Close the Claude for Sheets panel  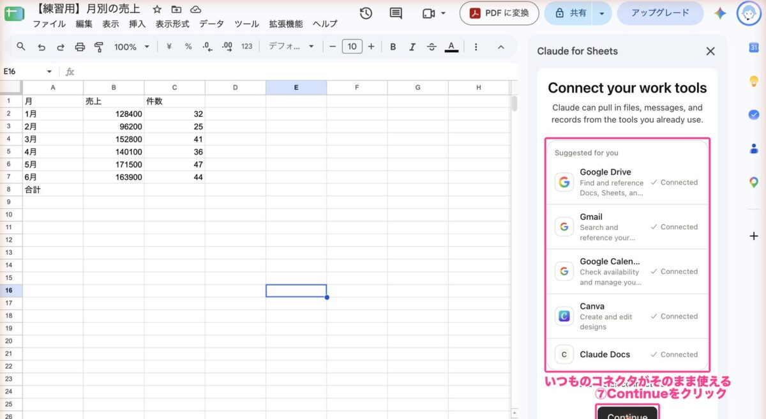(x=710, y=51)
